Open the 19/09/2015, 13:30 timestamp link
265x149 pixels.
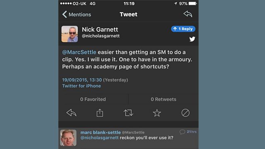point(82,80)
